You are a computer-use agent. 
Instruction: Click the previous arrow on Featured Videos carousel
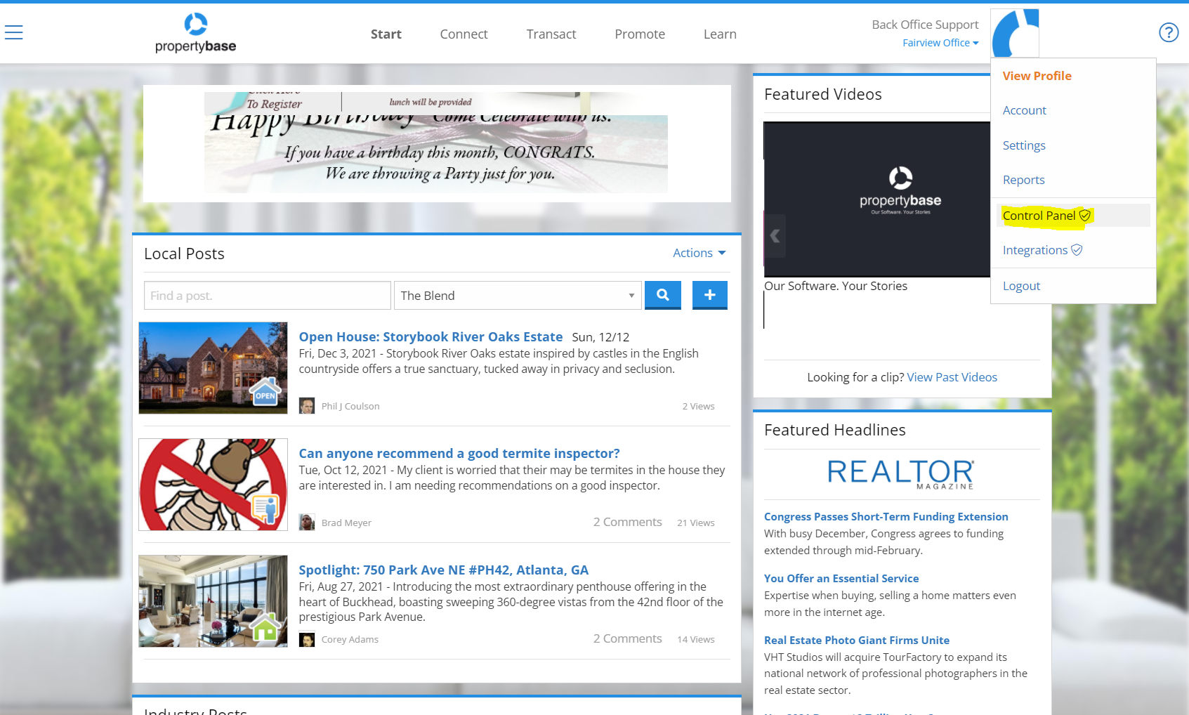pyautogui.click(x=774, y=237)
